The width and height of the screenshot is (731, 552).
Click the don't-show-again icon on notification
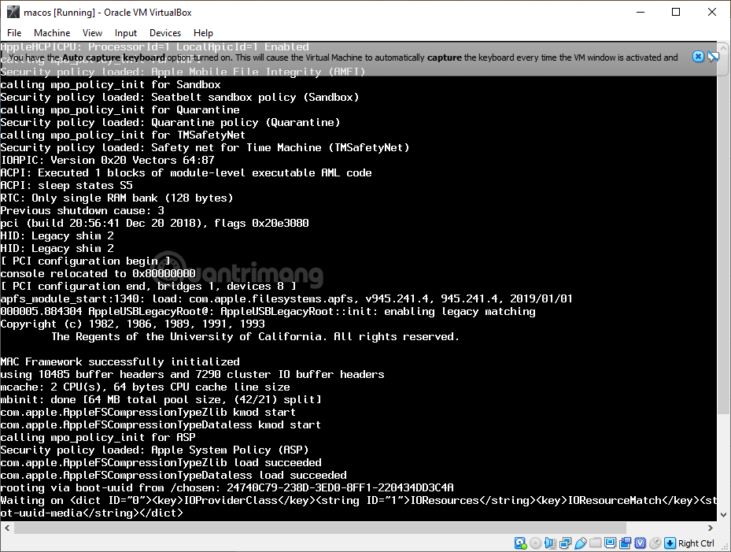713,57
